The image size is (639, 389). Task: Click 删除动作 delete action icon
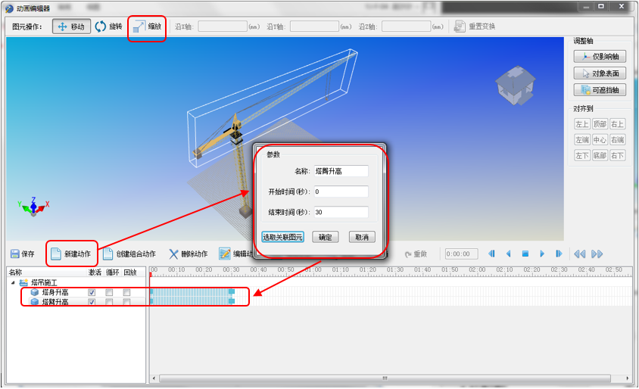(x=173, y=254)
